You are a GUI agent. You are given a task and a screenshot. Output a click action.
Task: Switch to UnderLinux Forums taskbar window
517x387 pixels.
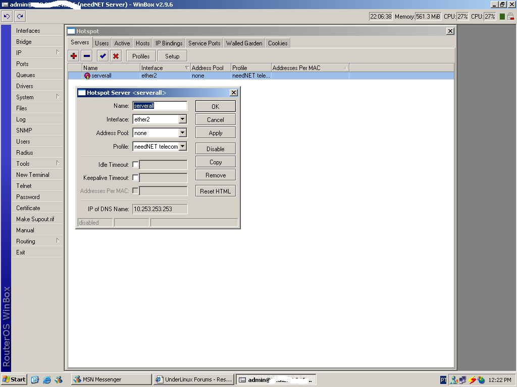click(194, 379)
